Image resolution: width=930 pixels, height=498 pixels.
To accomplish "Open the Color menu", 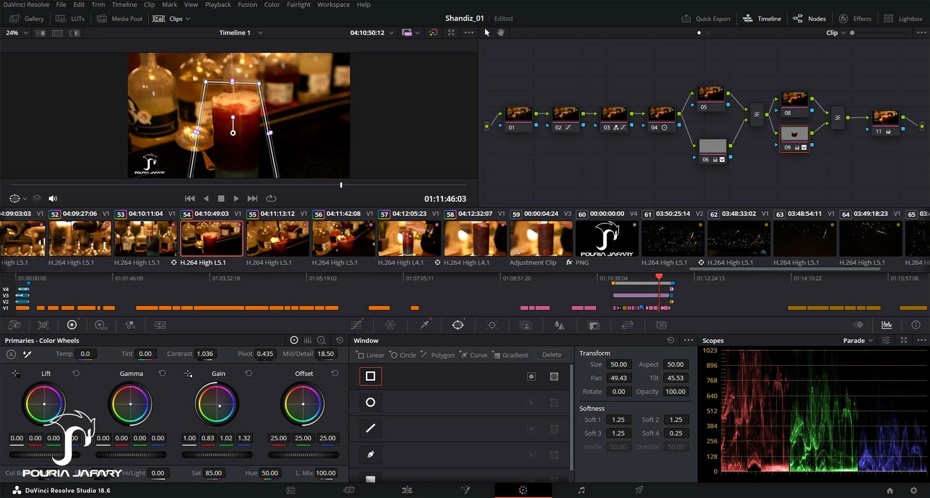I will point(272,4).
